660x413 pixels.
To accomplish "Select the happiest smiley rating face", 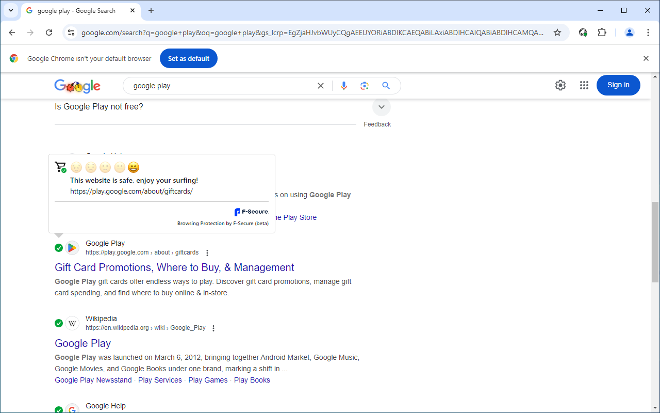I will pos(134,167).
